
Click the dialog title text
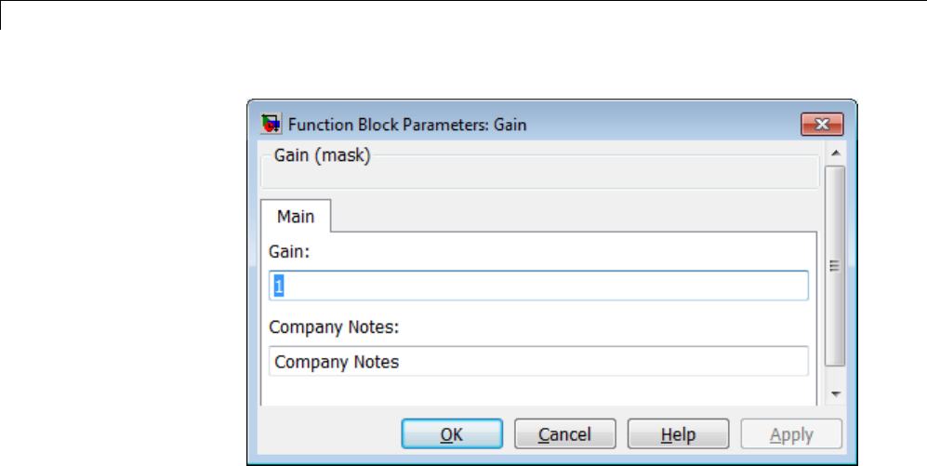tap(407, 124)
